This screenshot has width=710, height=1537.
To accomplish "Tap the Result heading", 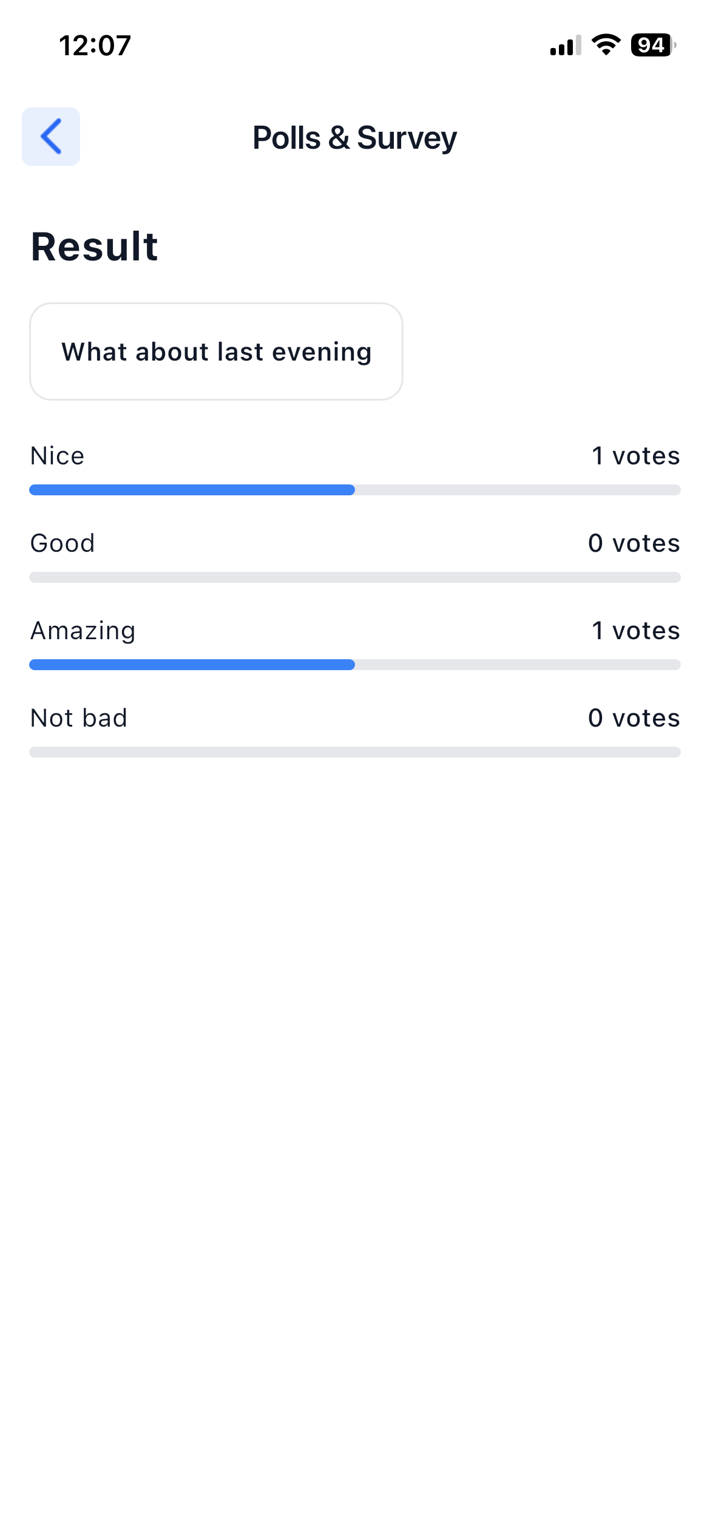I will click(x=95, y=246).
